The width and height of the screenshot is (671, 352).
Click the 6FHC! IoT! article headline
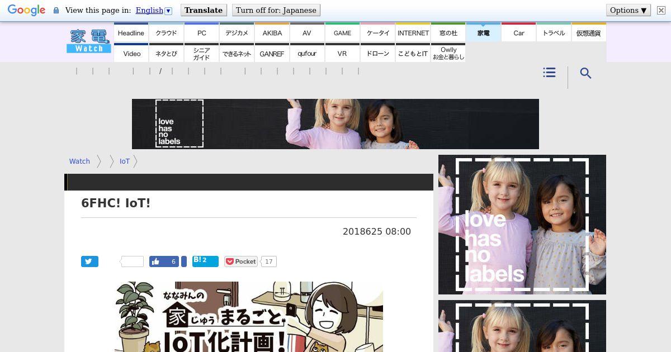(x=116, y=203)
